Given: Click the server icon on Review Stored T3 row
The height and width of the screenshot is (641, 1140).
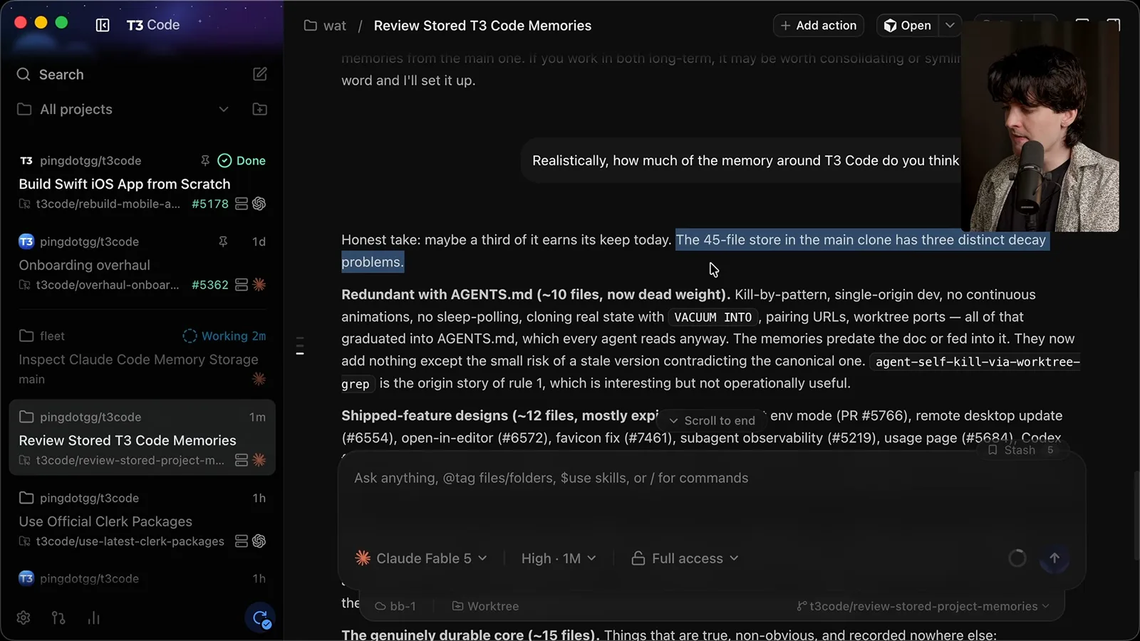Looking at the screenshot, I should [242, 460].
